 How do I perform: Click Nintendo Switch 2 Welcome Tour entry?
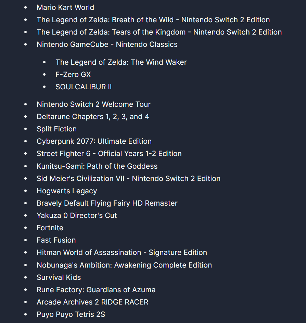[93, 104]
